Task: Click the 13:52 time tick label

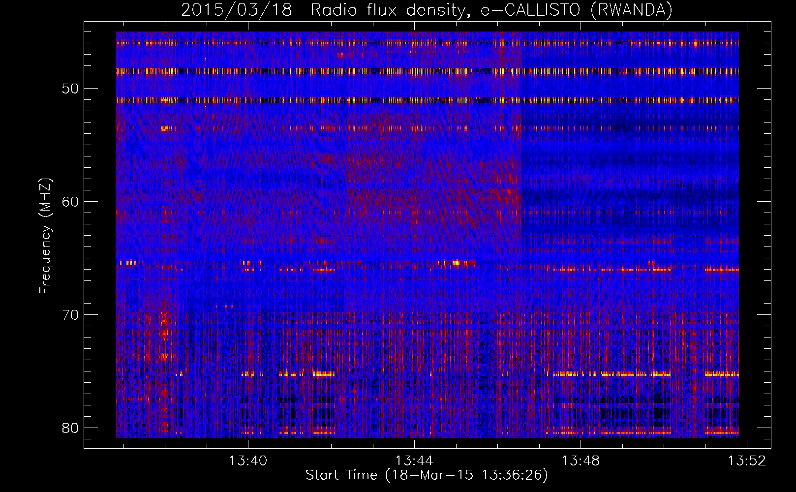Action: pyautogui.click(x=747, y=461)
